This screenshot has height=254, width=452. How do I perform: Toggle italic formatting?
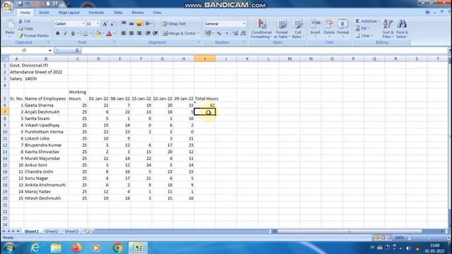(65, 33)
